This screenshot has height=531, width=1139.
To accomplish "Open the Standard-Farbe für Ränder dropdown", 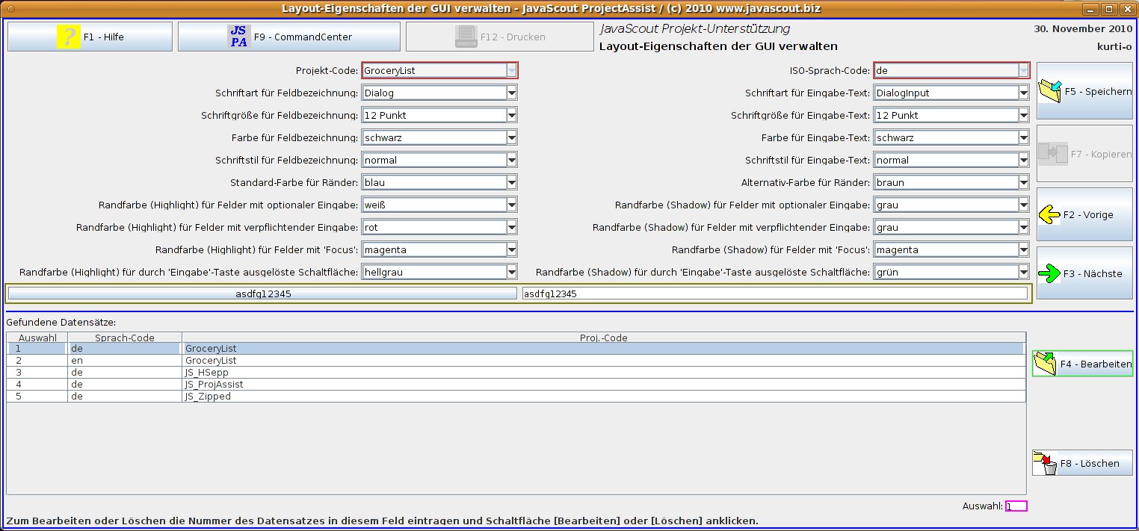I will 511,183.
